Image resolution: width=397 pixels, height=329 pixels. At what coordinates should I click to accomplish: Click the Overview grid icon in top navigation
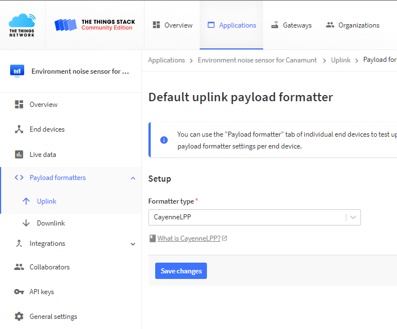(156, 25)
